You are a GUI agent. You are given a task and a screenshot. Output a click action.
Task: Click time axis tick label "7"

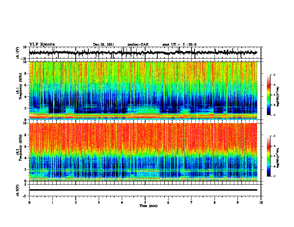pyautogui.click(x=192, y=203)
